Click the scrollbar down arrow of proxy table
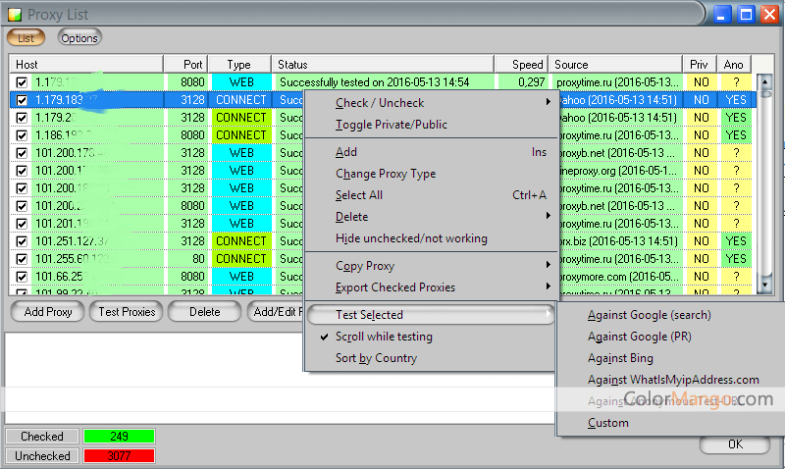Screen dimensions: 785x469 pos(766,285)
